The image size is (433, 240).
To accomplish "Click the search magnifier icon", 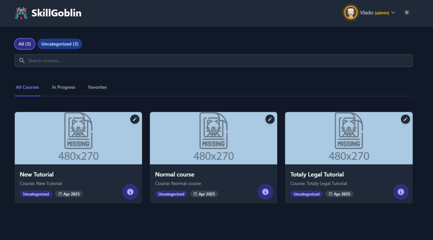I will tap(22, 61).
